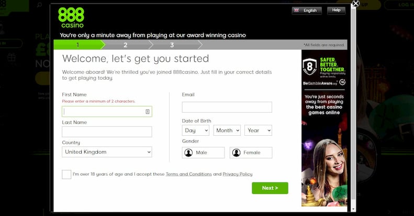Click the Male avatar icon
Viewport: 414px width, 216px height.
tap(188, 153)
